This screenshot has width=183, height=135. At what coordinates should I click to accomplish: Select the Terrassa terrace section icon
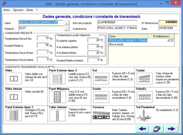click(101, 115)
